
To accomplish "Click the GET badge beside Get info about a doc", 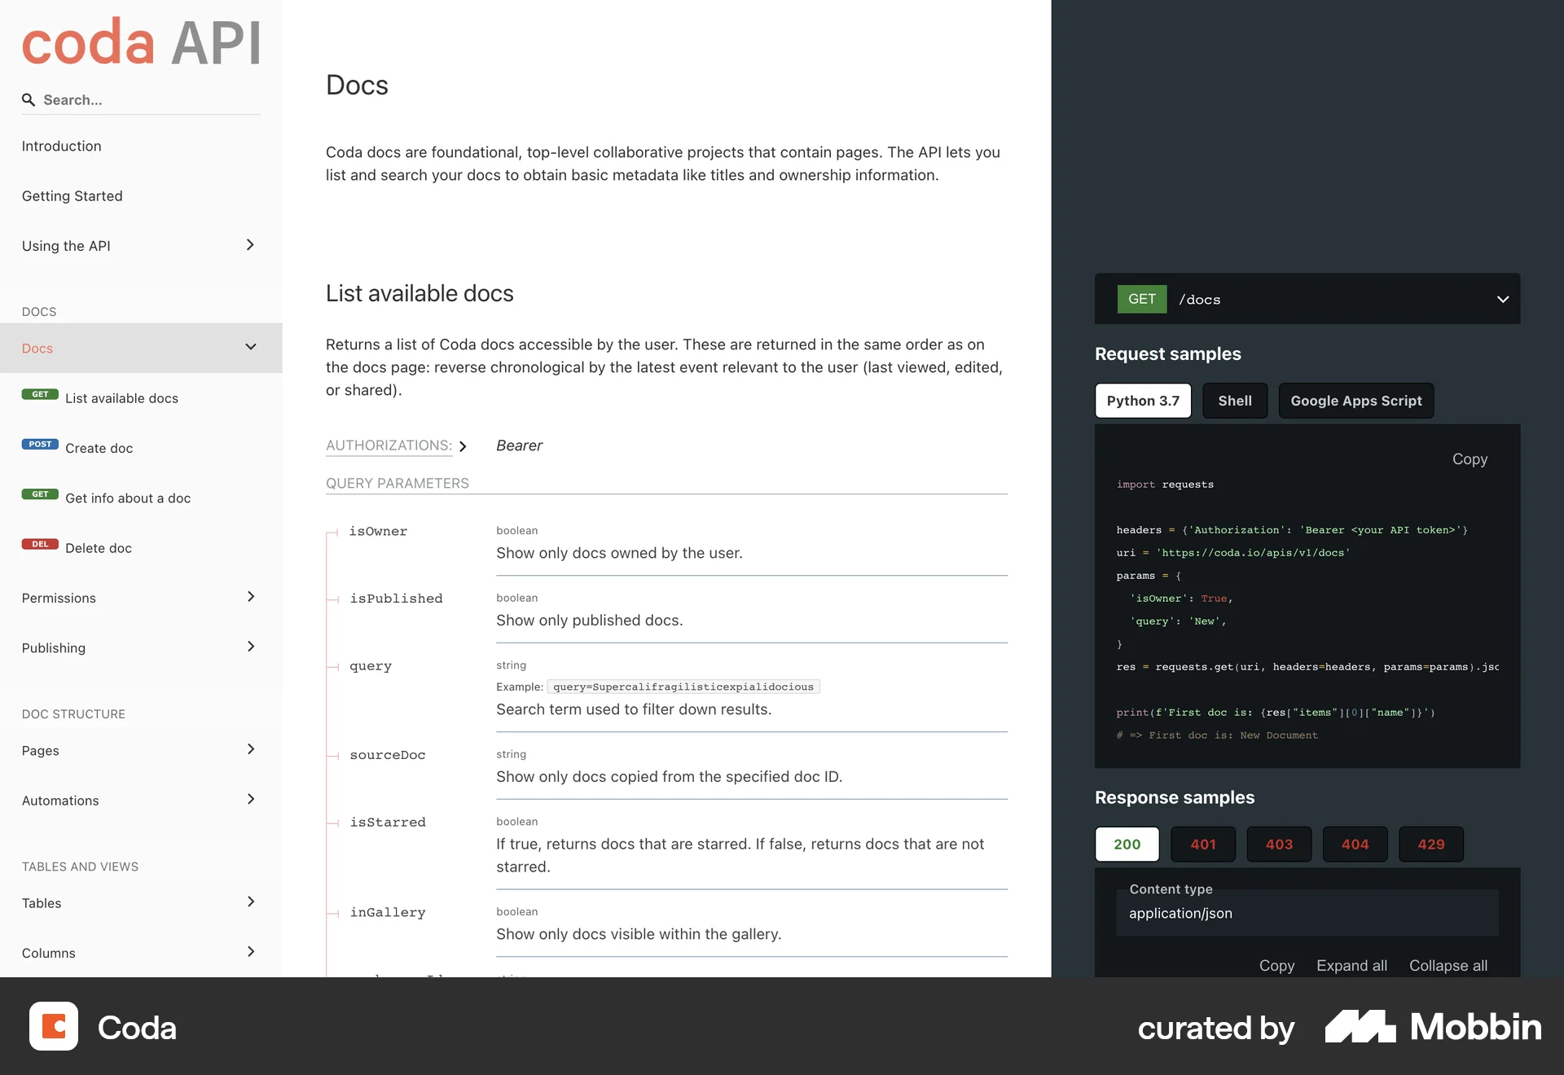I will (39, 494).
